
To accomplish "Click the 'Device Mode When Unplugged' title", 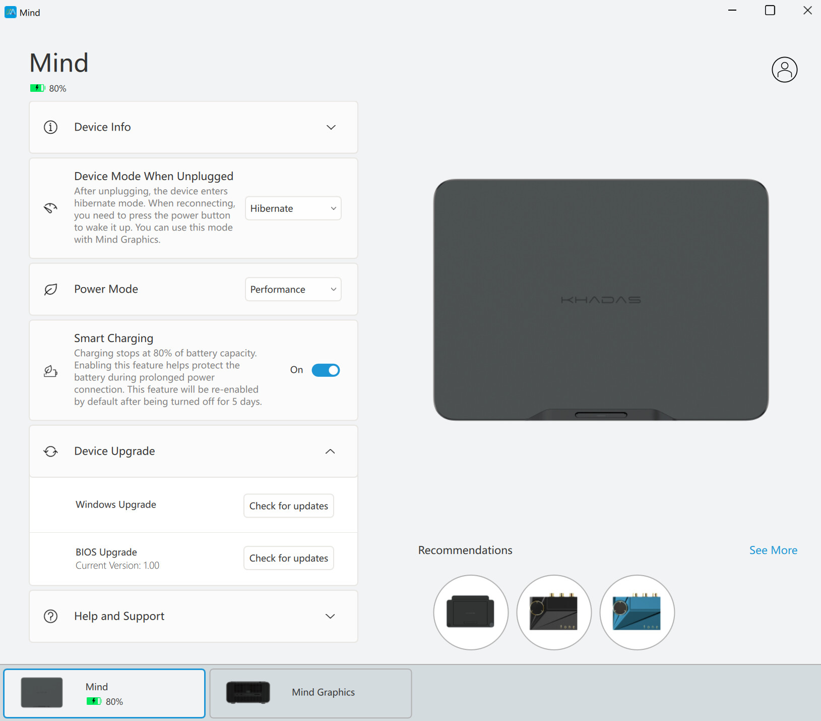I will pos(154,176).
